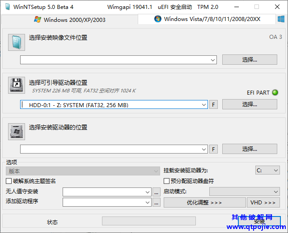Click 选择... button for bootable drive
Image resolution: width=288 pixels, height=233 pixels.
coord(250,104)
